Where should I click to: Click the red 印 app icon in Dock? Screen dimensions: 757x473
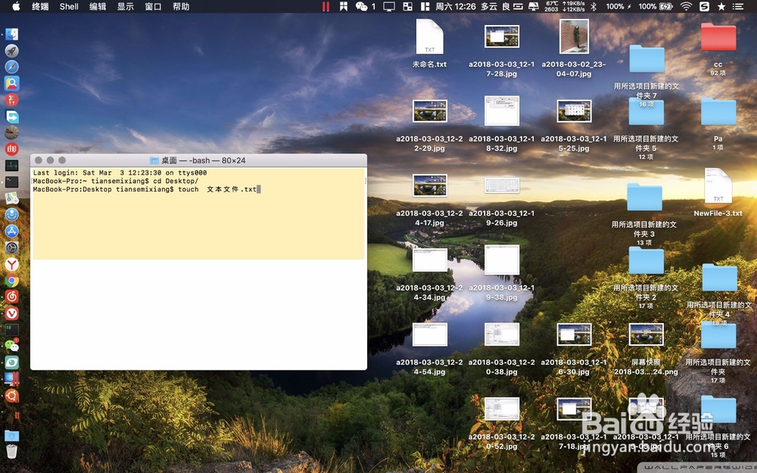(x=11, y=149)
